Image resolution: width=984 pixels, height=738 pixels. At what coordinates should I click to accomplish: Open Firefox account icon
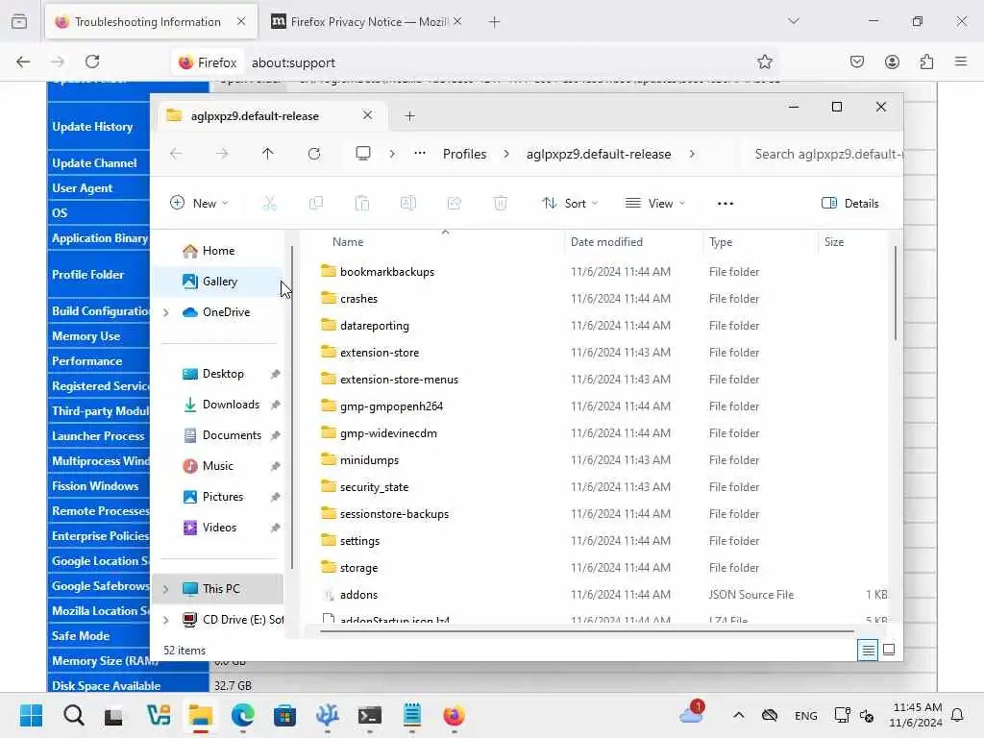coord(892,61)
